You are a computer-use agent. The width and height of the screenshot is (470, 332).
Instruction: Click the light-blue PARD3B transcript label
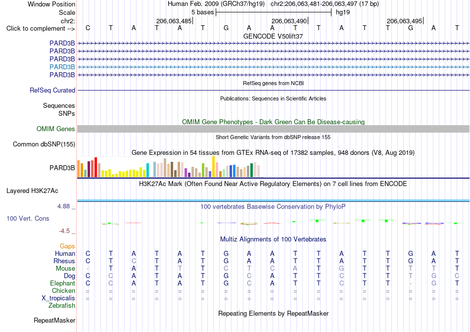[x=62, y=67]
